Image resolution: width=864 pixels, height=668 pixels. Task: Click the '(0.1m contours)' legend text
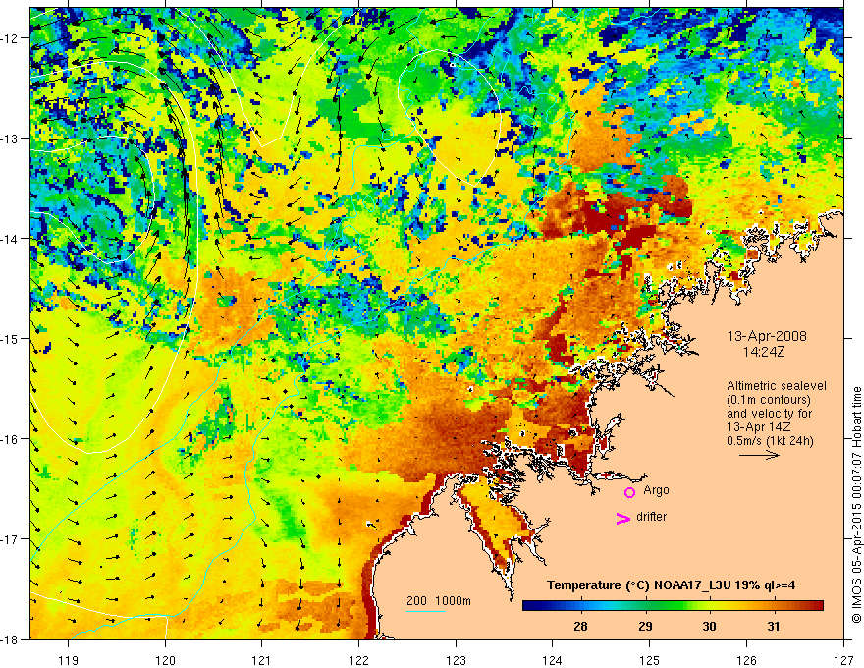point(769,400)
